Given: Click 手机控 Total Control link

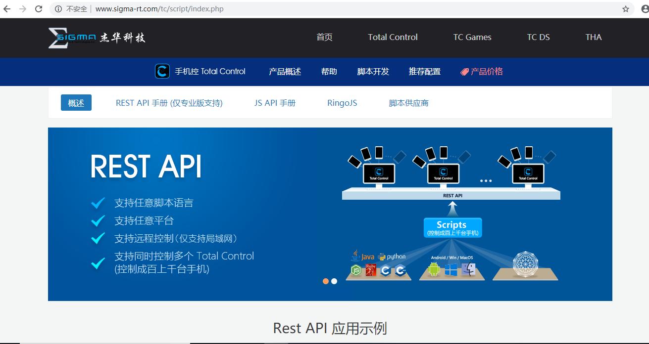Looking at the screenshot, I should point(210,72).
